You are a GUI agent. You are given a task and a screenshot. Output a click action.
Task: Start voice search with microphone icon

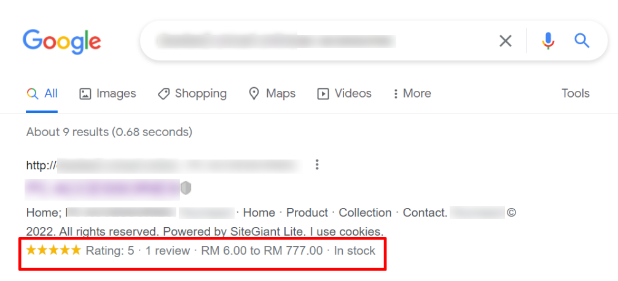coord(548,40)
